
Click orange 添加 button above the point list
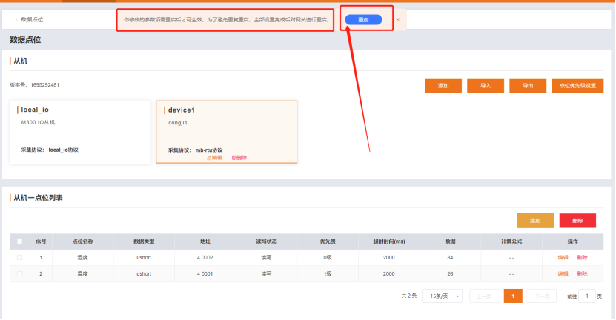point(534,220)
